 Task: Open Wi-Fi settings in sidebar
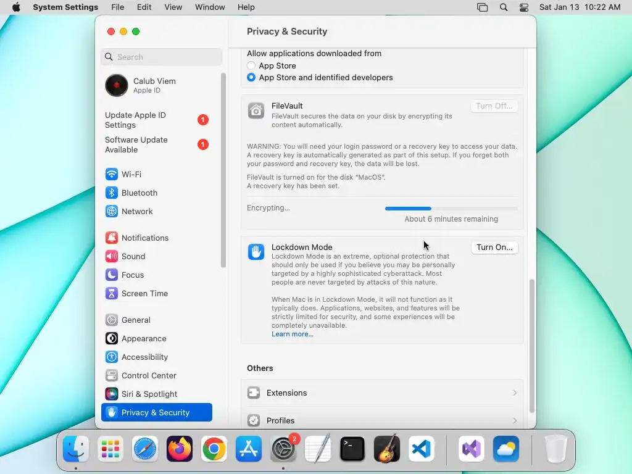coord(156,174)
